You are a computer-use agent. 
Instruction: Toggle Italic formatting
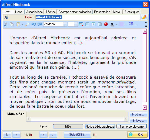tap(94, 24)
